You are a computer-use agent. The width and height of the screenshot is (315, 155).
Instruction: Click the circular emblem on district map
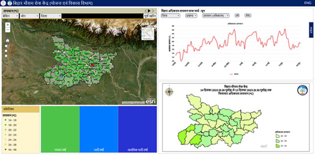click(x=302, y=90)
